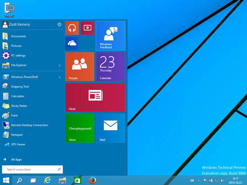Open Documents from the Start menu
The height and width of the screenshot is (185, 247).
(32, 36)
